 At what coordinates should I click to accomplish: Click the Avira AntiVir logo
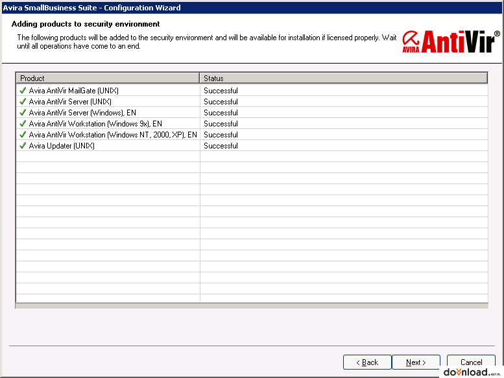tap(451, 41)
